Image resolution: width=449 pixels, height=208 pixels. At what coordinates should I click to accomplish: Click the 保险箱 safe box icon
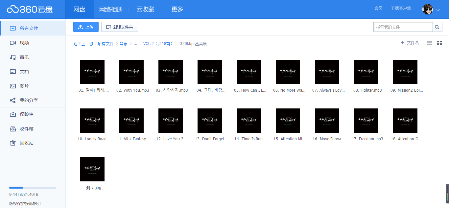[x=13, y=114]
